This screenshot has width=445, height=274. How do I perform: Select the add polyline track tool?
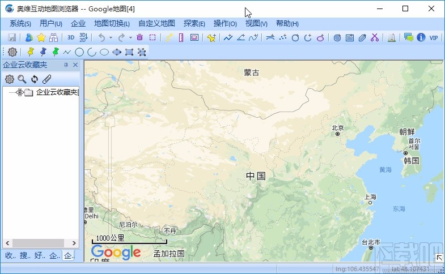(x=228, y=37)
